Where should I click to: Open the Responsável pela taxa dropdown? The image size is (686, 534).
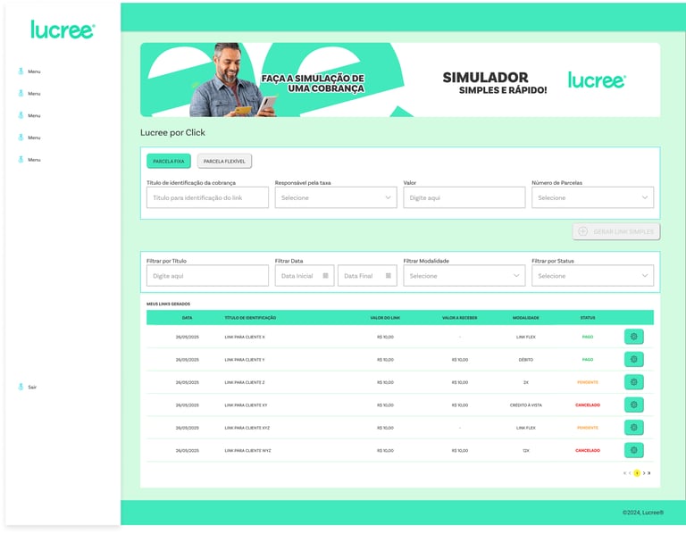click(336, 197)
